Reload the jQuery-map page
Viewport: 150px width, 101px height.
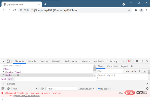coord(14,10)
